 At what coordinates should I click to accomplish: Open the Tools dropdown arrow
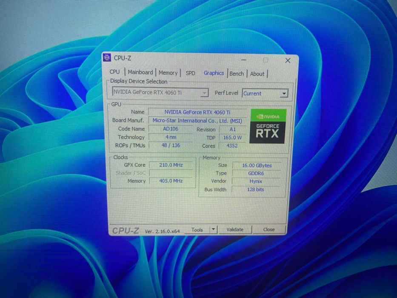pyautogui.click(x=214, y=229)
